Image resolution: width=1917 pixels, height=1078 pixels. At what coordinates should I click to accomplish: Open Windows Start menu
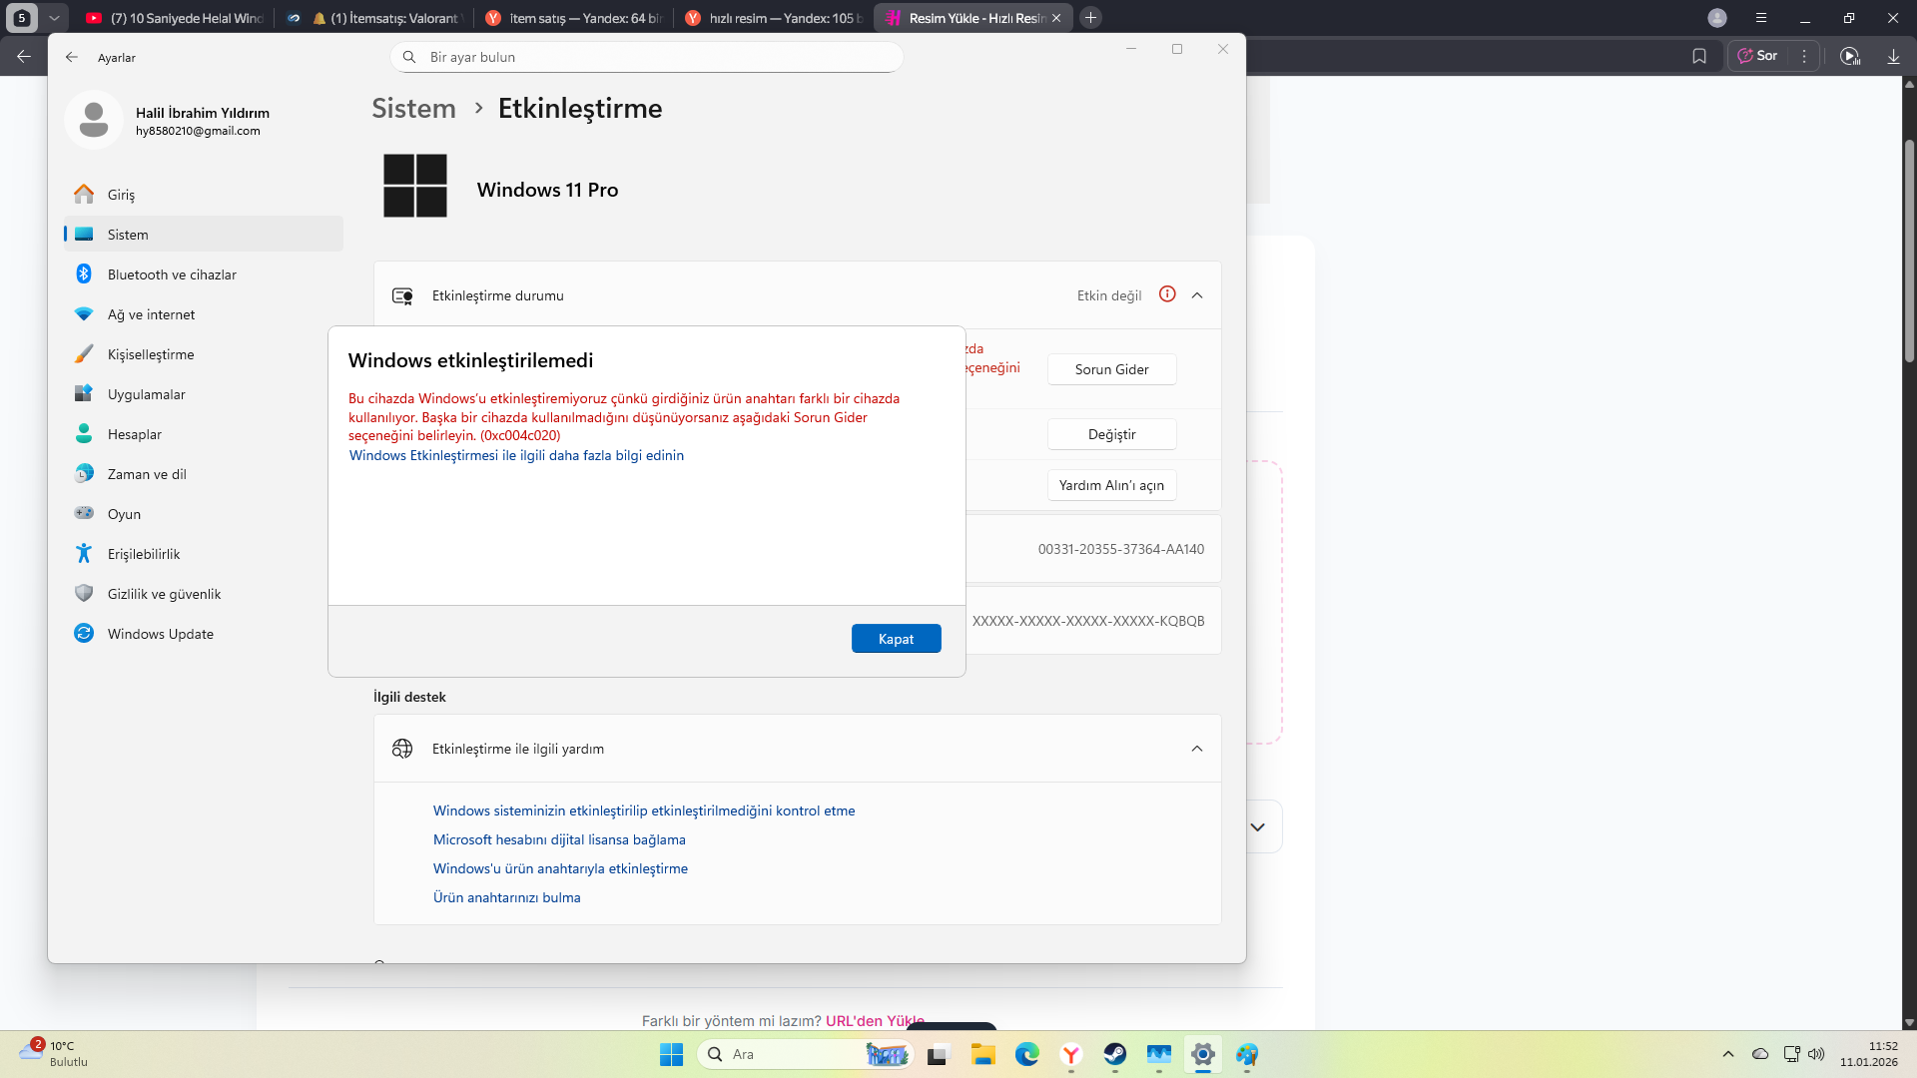coord(671,1054)
